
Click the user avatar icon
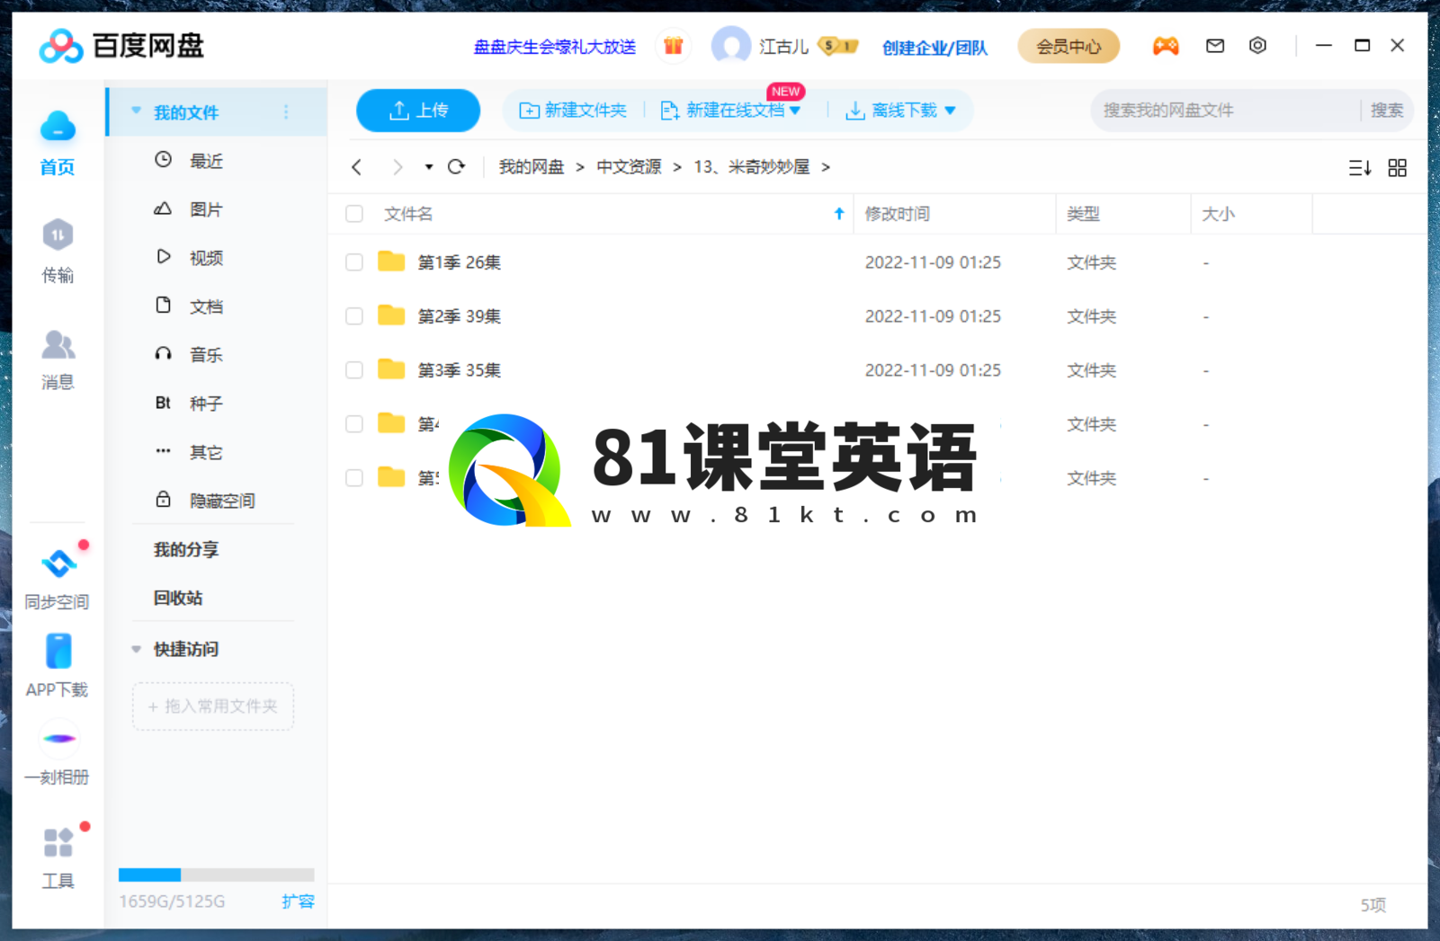tap(730, 46)
